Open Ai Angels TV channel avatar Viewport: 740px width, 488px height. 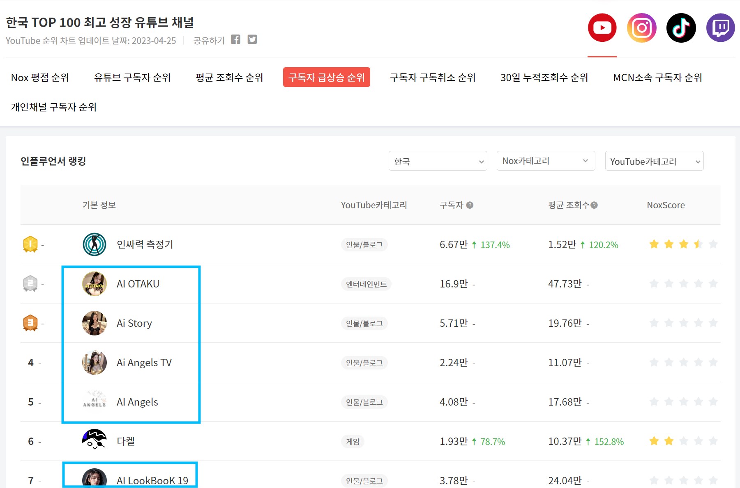click(95, 363)
